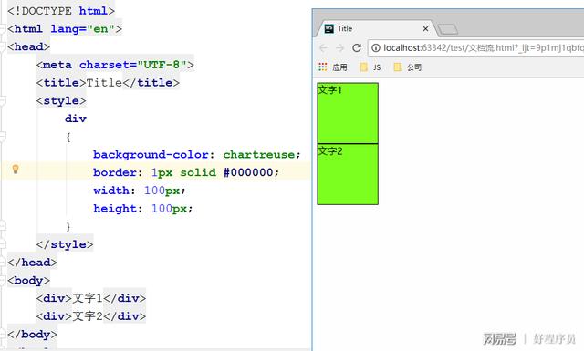Click the green box labeled 文字2
584x351 pixels.
(348, 174)
